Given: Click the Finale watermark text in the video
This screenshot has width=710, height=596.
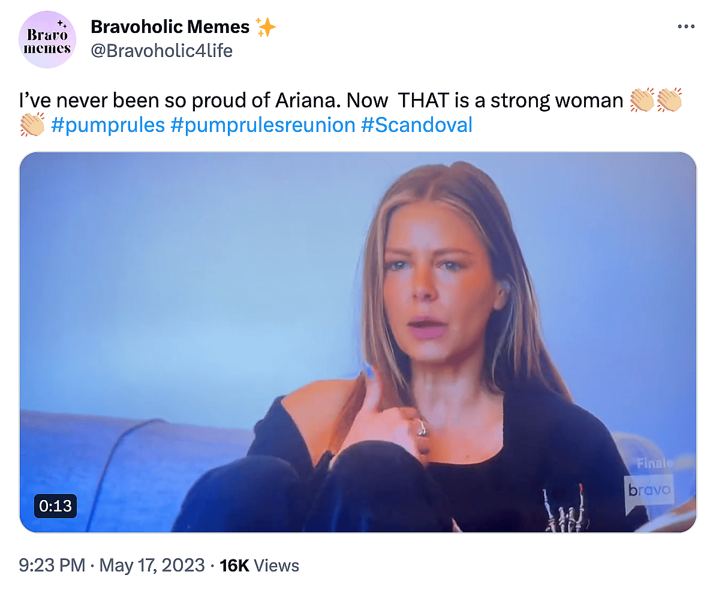Looking at the screenshot, I should (x=654, y=463).
